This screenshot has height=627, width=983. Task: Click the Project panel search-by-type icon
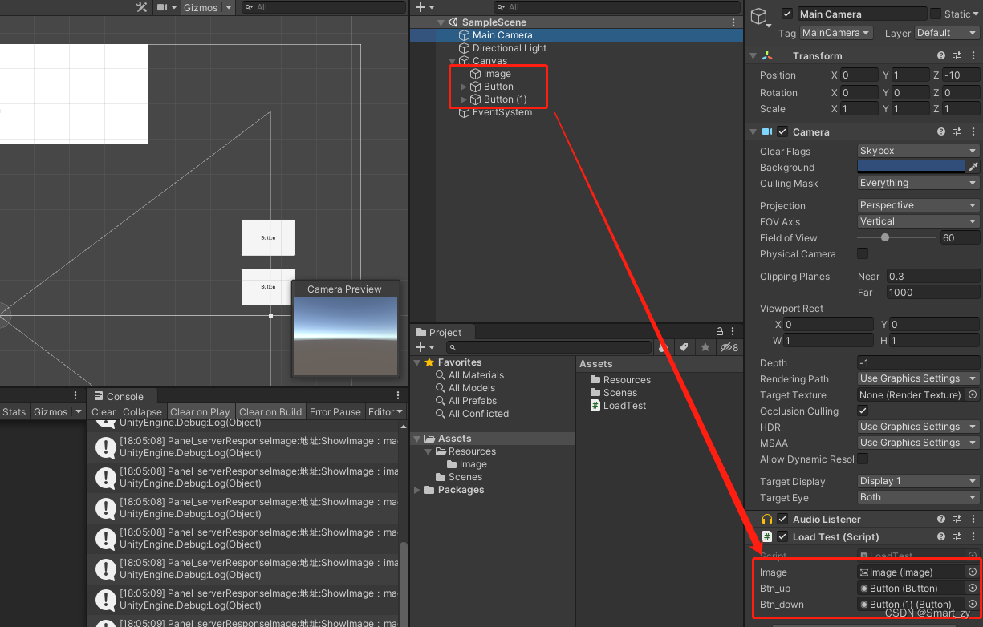coord(662,347)
